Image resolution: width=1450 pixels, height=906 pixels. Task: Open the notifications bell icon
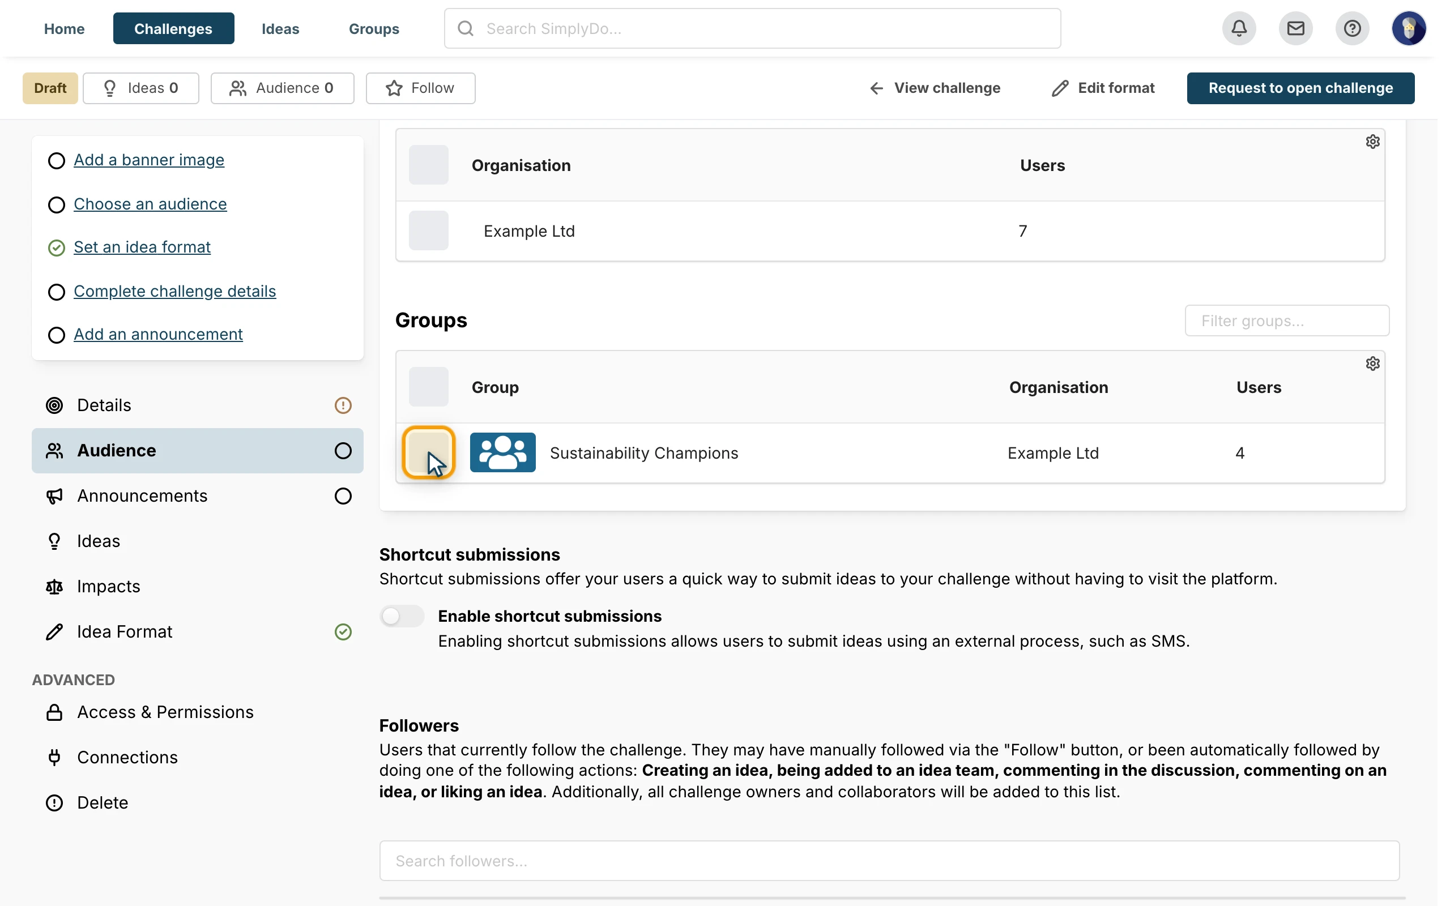pos(1239,28)
